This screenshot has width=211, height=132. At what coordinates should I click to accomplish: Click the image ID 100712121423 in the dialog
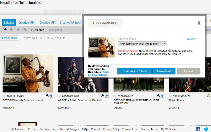coord(127,39)
